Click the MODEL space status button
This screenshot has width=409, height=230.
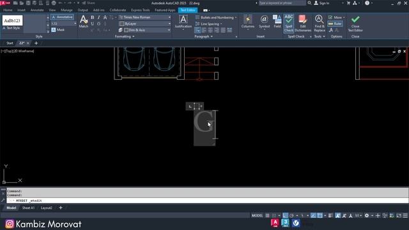[x=257, y=215]
